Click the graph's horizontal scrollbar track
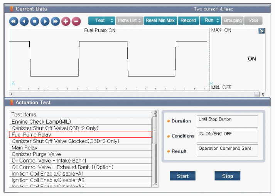The height and width of the screenshot is (196, 275). [131, 94]
